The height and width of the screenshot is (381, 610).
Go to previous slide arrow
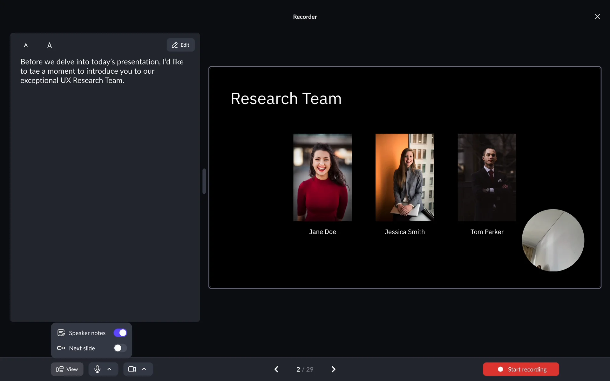click(x=276, y=369)
